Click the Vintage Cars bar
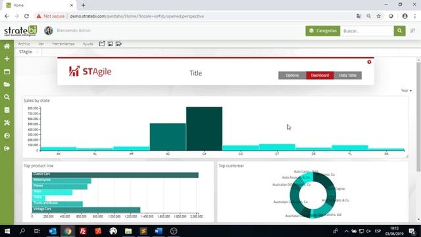 click(x=86, y=210)
